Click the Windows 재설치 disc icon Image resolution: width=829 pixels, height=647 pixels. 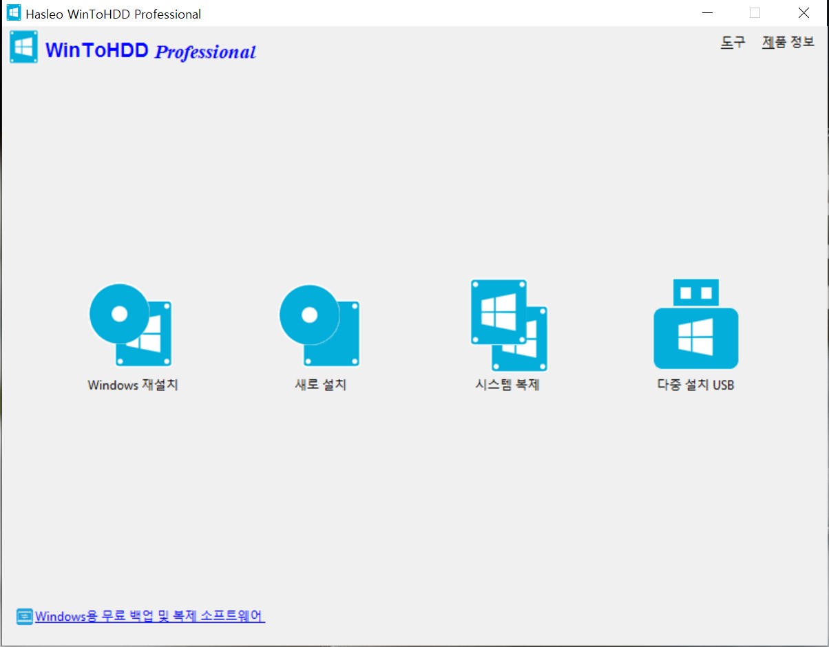tap(131, 325)
